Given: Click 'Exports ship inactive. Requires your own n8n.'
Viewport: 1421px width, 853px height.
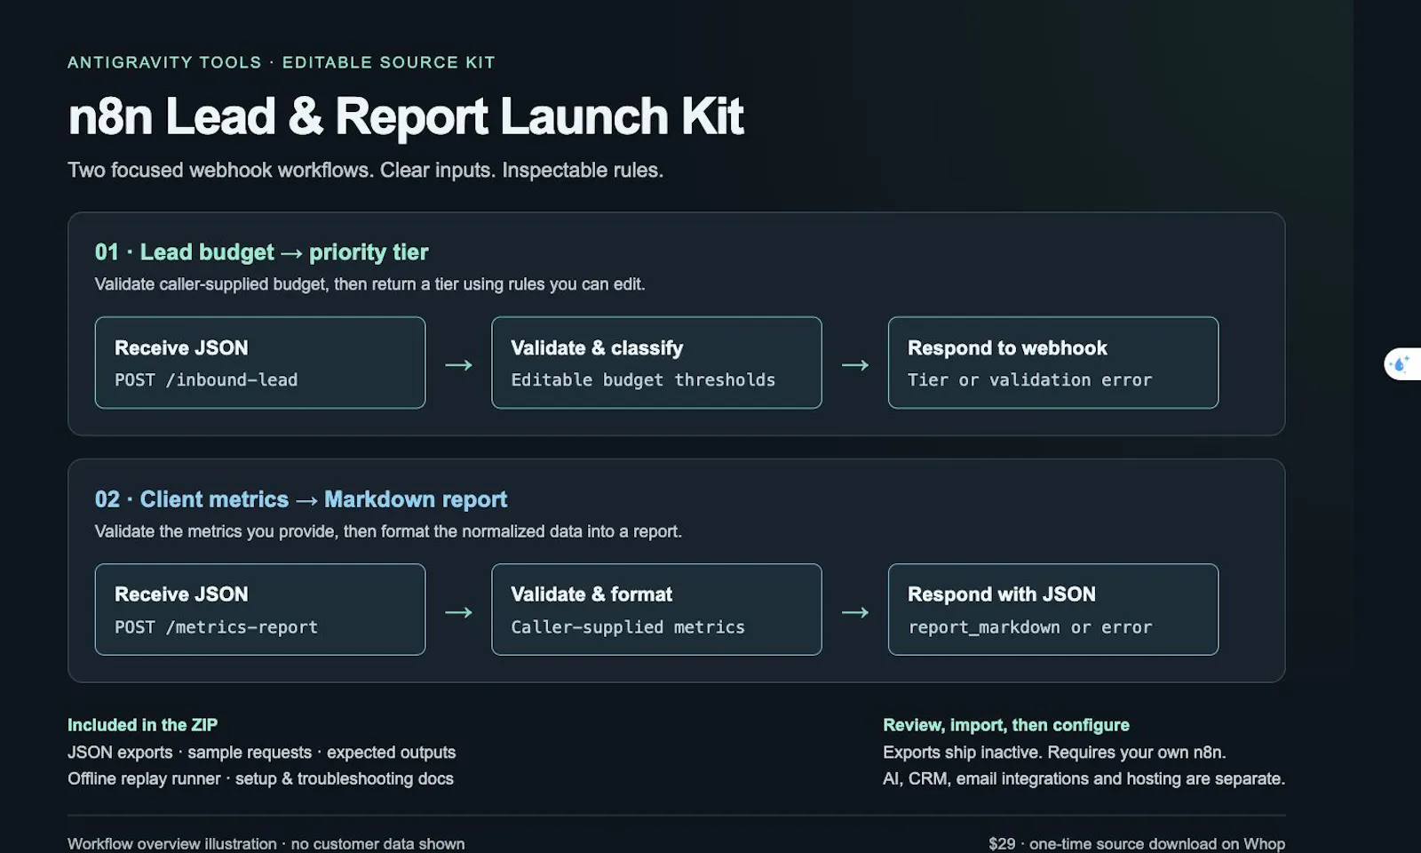Looking at the screenshot, I should [1054, 753].
